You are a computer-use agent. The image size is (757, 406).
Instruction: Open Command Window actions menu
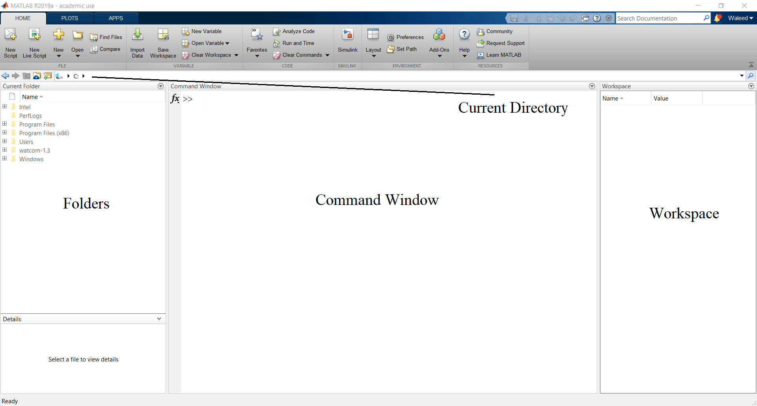[x=592, y=86]
